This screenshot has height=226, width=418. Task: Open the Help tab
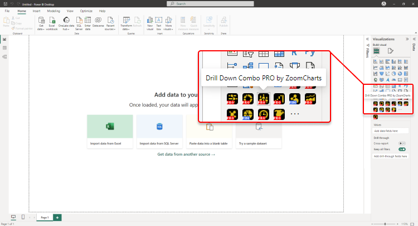[103, 11]
